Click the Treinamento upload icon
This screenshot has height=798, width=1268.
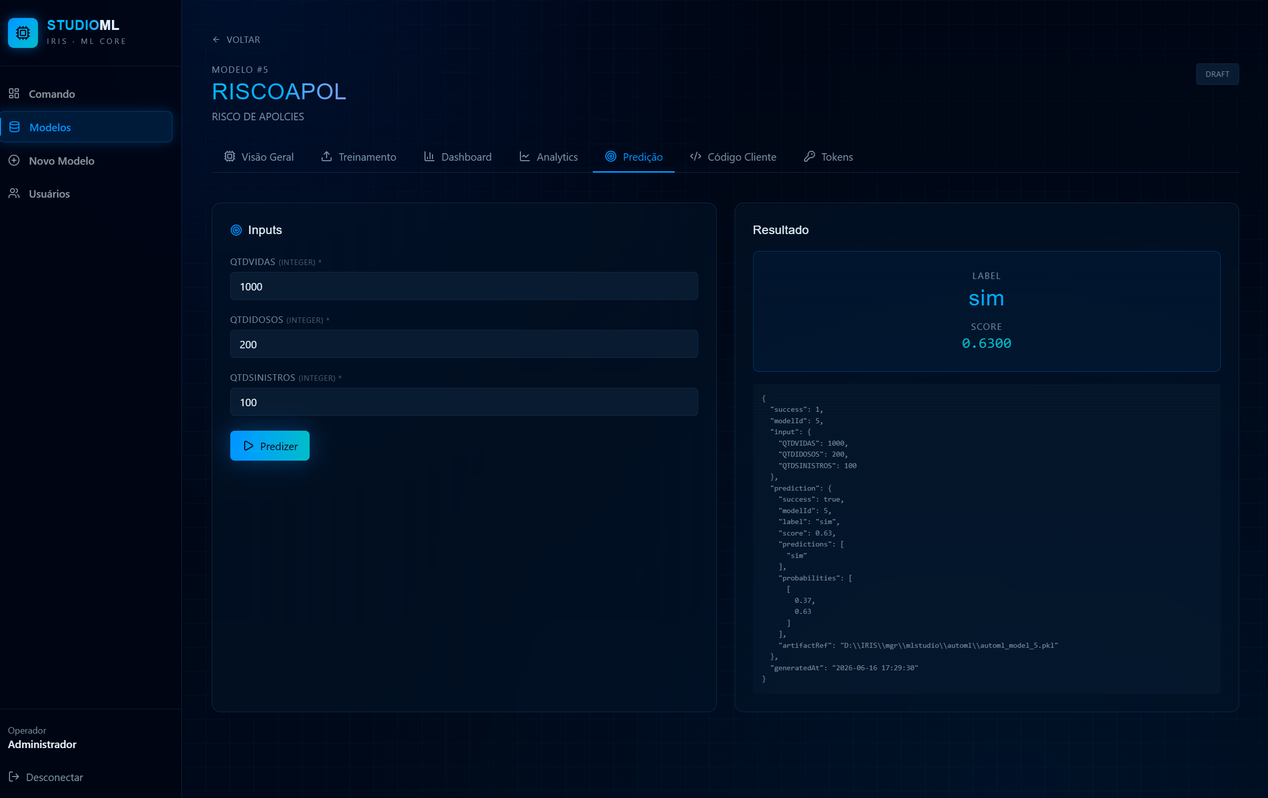(x=327, y=156)
